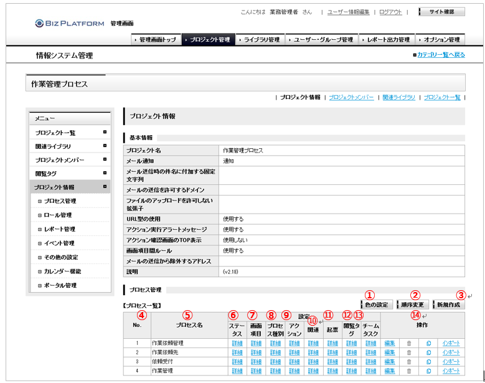The image size is (485, 383).
Task: Click インポート link for 作業依頼管理
Action: pyautogui.click(x=451, y=343)
